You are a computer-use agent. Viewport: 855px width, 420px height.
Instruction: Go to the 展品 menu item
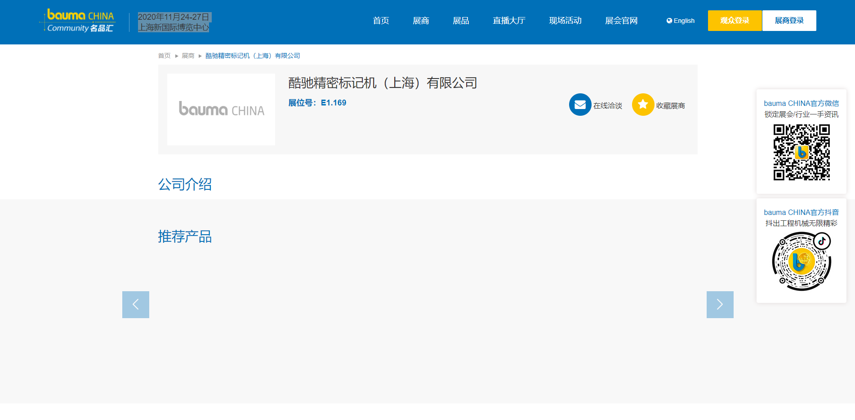[461, 21]
